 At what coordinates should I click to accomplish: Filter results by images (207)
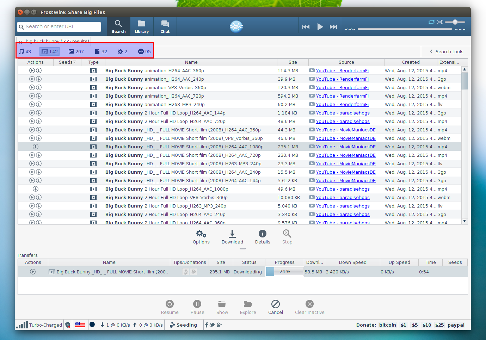point(76,51)
